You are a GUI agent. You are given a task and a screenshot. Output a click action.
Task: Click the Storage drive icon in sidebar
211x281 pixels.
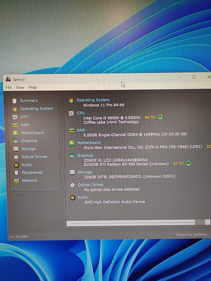click(16, 149)
